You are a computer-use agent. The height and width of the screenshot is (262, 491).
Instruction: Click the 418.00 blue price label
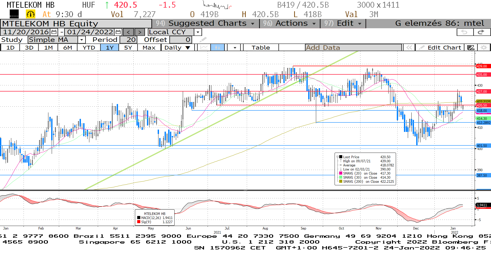coord(483,111)
